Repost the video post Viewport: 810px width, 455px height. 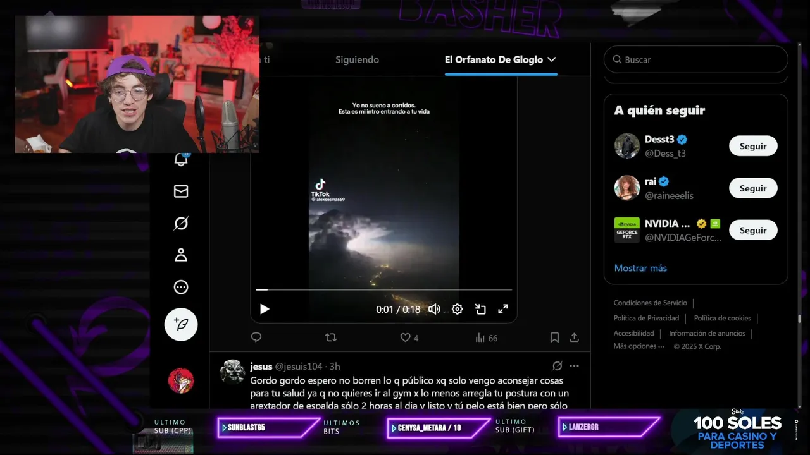[x=330, y=337]
